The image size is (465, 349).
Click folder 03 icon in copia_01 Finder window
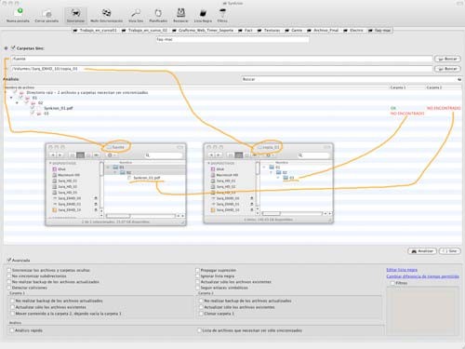click(286, 178)
